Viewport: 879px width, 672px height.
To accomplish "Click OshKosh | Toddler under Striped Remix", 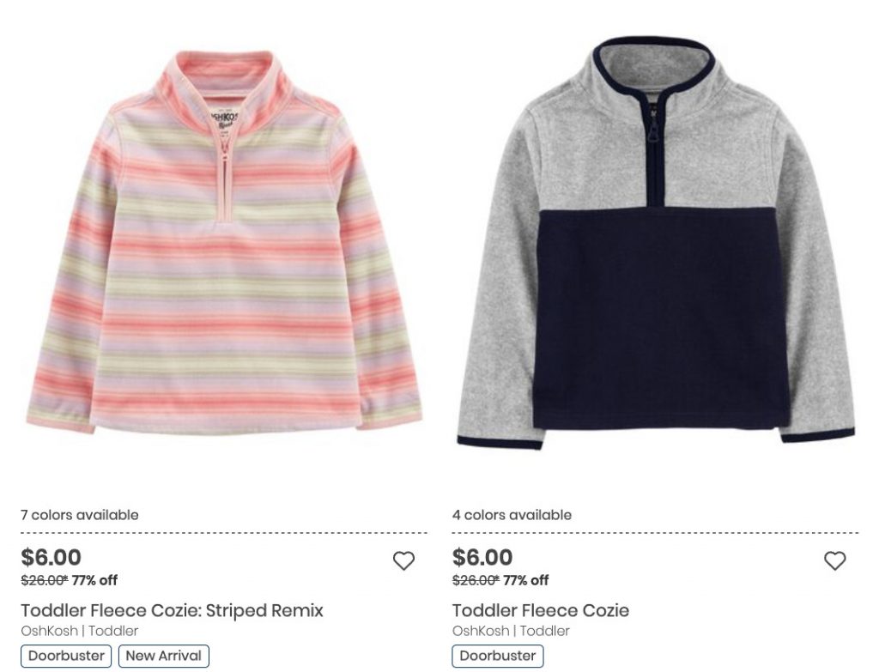I will [80, 631].
